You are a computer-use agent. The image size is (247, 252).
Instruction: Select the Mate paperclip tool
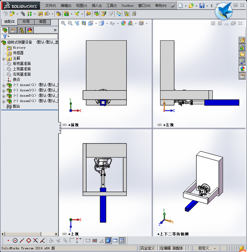click(23, 14)
